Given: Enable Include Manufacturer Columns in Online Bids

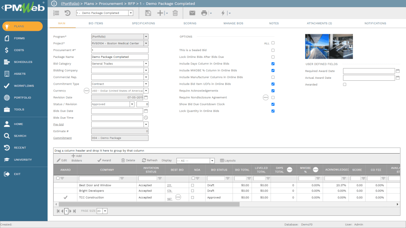Looking at the screenshot, I should coord(273,77).
